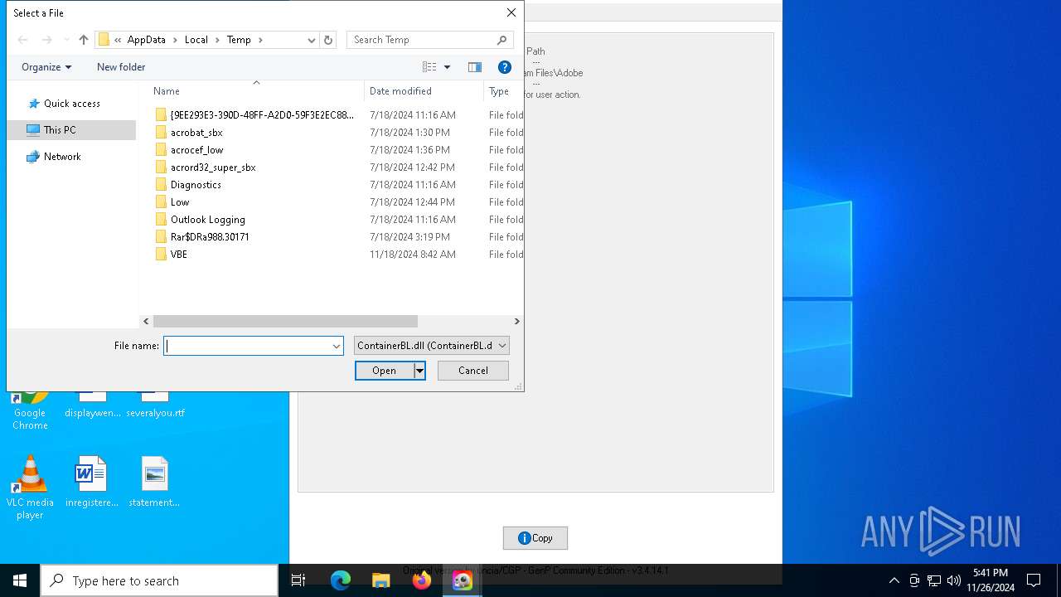This screenshot has height=597, width=1061.
Task: Select the acrord32_super_sbx folder
Action: [x=213, y=167]
